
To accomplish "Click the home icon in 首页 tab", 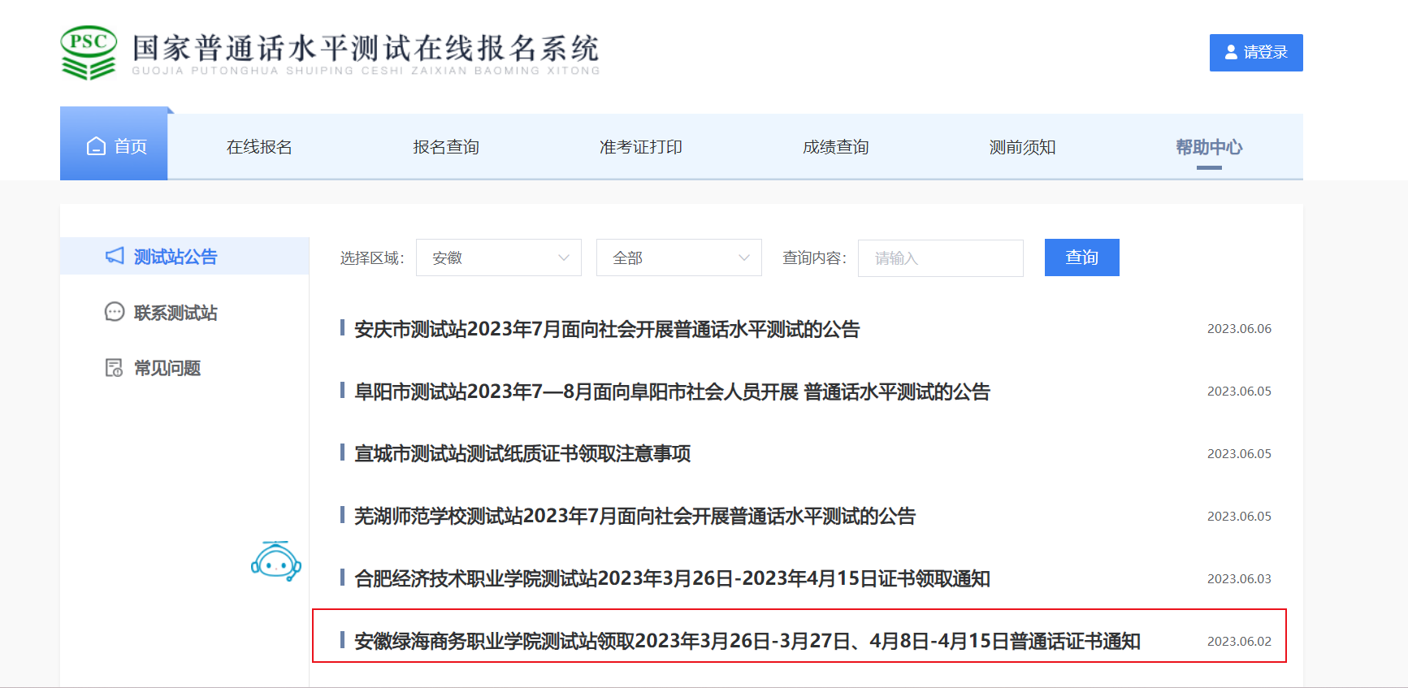I will tap(97, 146).
